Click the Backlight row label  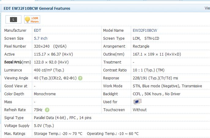111,94
